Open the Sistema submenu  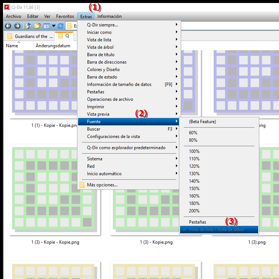129,159
